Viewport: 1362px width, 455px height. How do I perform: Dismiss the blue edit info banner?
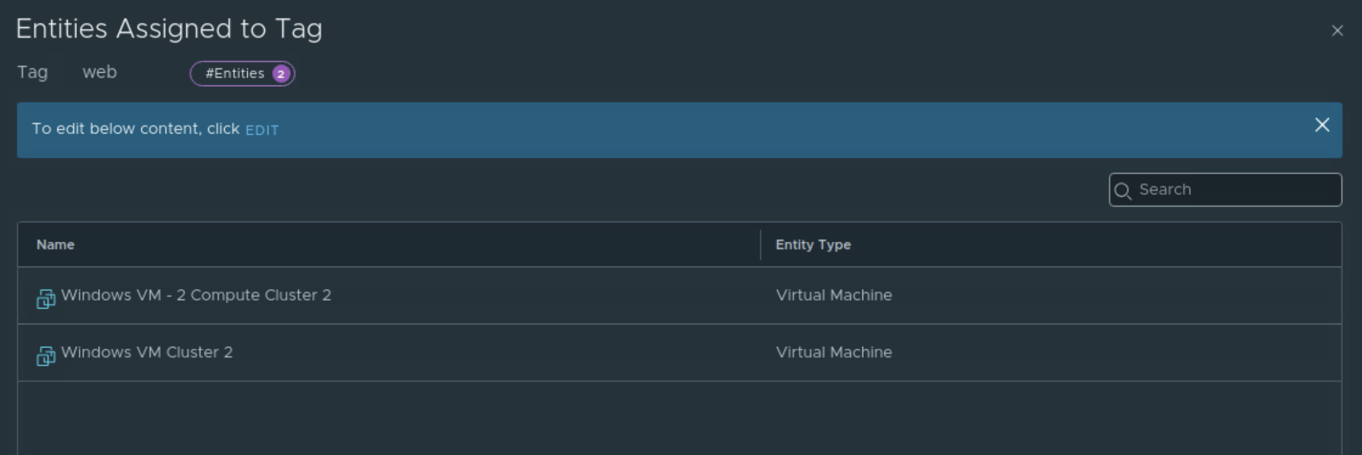coord(1322,125)
